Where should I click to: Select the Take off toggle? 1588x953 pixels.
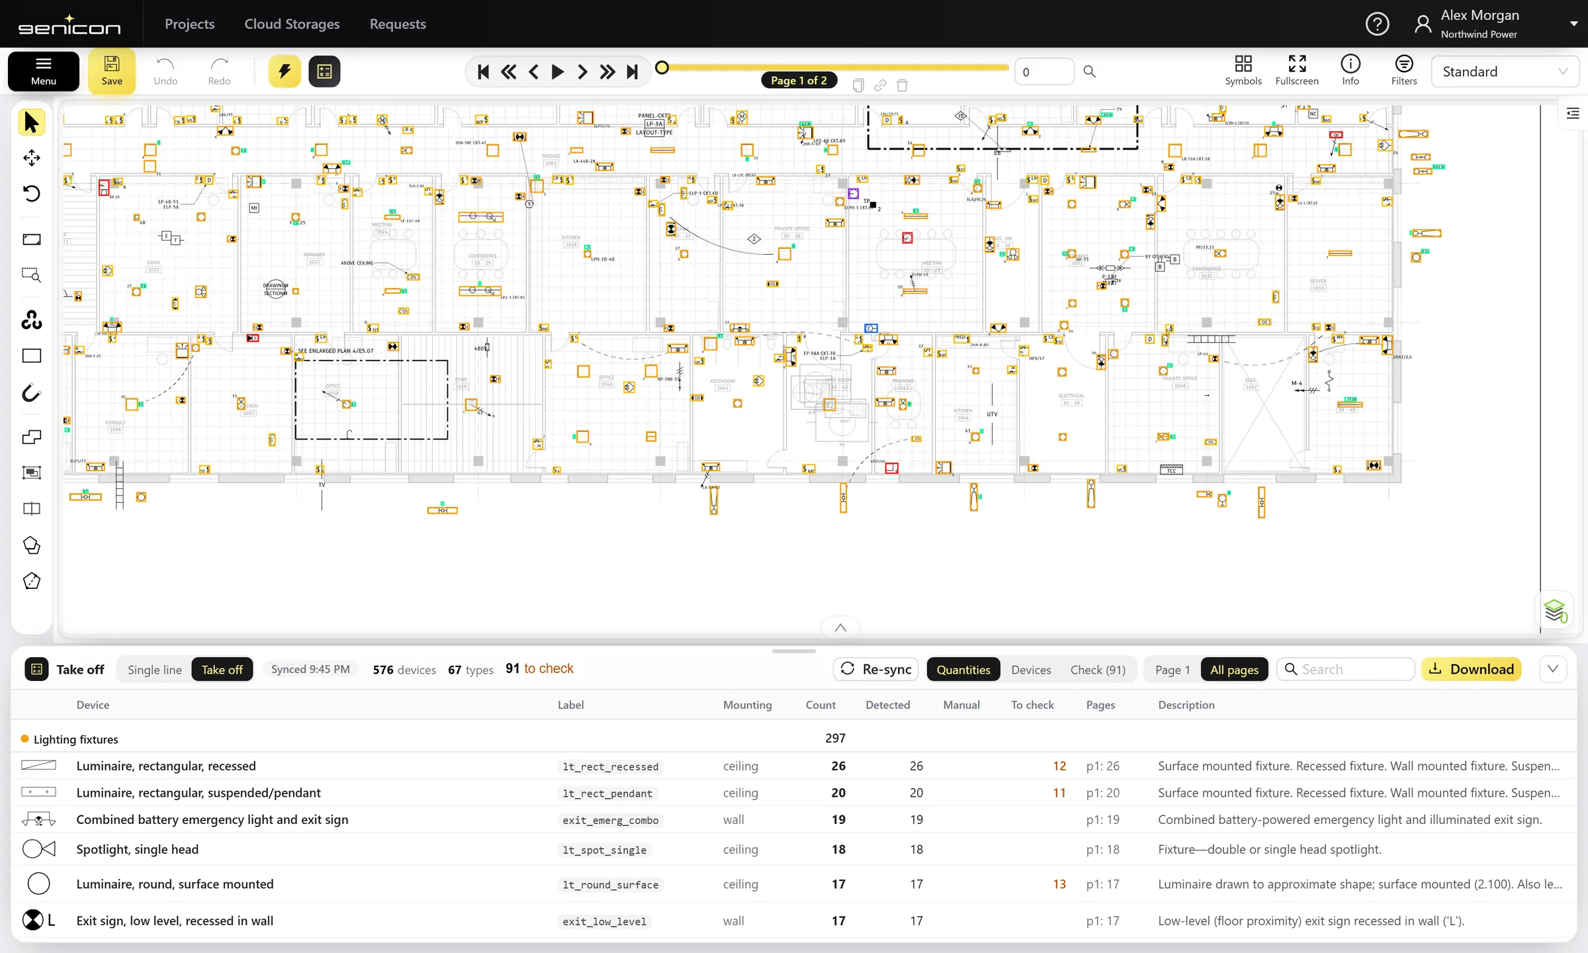[222, 670]
